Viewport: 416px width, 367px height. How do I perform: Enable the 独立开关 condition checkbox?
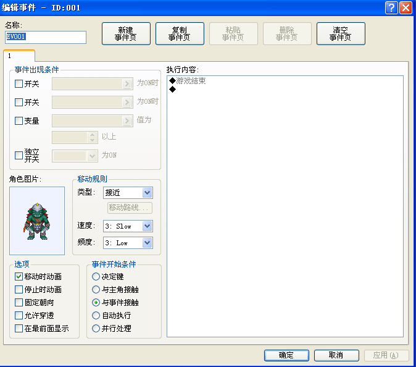tap(19, 155)
